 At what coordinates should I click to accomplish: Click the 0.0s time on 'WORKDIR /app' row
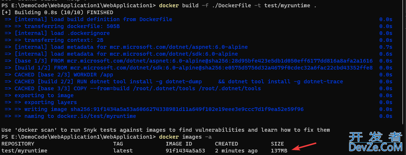(386, 75)
